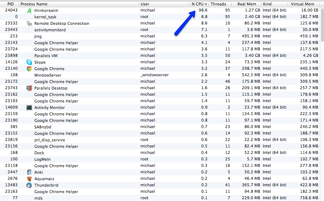Toggle sort arrow in % CPU header
The width and height of the screenshot is (324, 201).
point(206,4)
